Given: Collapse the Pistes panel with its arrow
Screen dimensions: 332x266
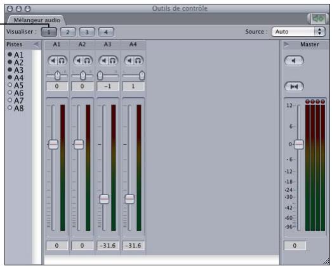Looking at the screenshot, I should (36, 44).
